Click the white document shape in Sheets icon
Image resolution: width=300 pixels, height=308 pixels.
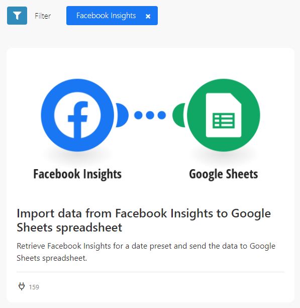224,115
